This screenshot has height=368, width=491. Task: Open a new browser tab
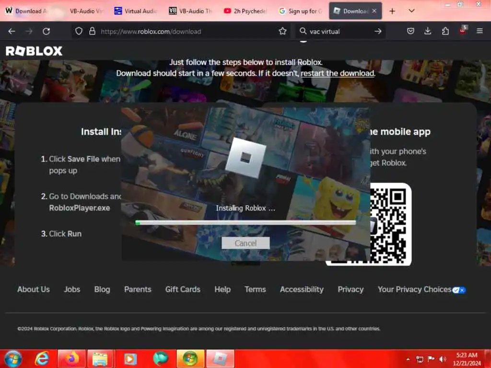(392, 11)
